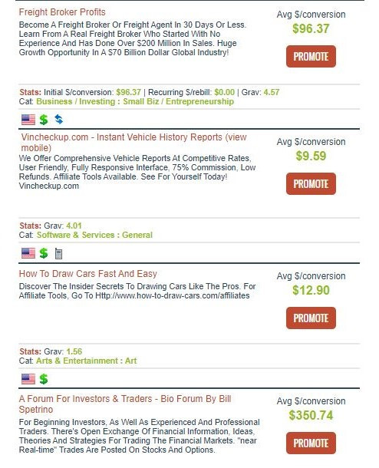Click green dollar icon under Freight Broker Profits

click(x=44, y=120)
